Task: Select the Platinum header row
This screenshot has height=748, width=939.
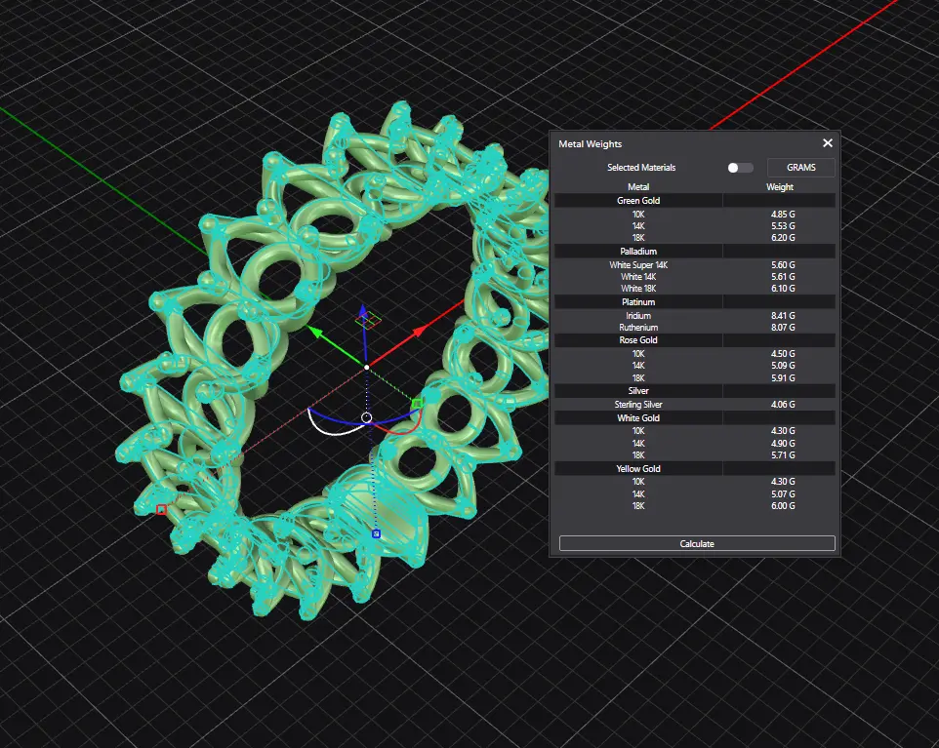Action: (695, 302)
